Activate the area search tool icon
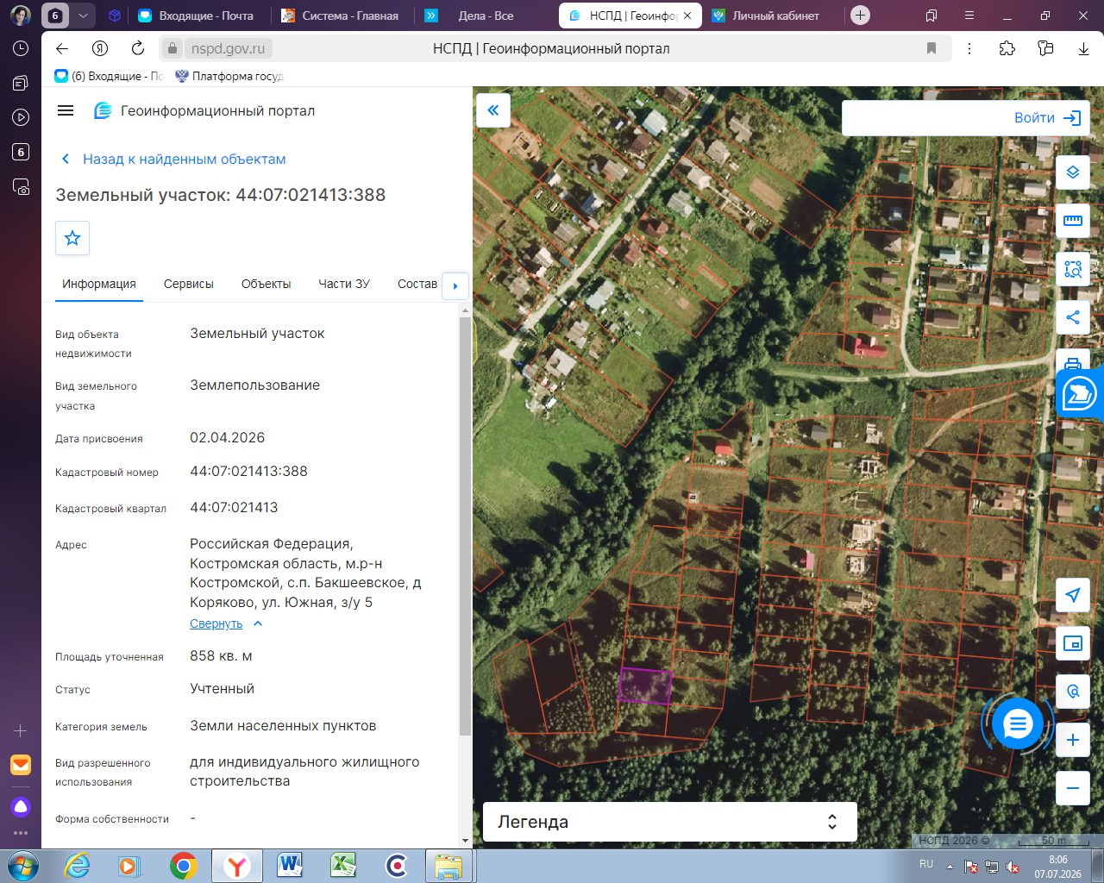The height and width of the screenshot is (883, 1104). [1073, 269]
